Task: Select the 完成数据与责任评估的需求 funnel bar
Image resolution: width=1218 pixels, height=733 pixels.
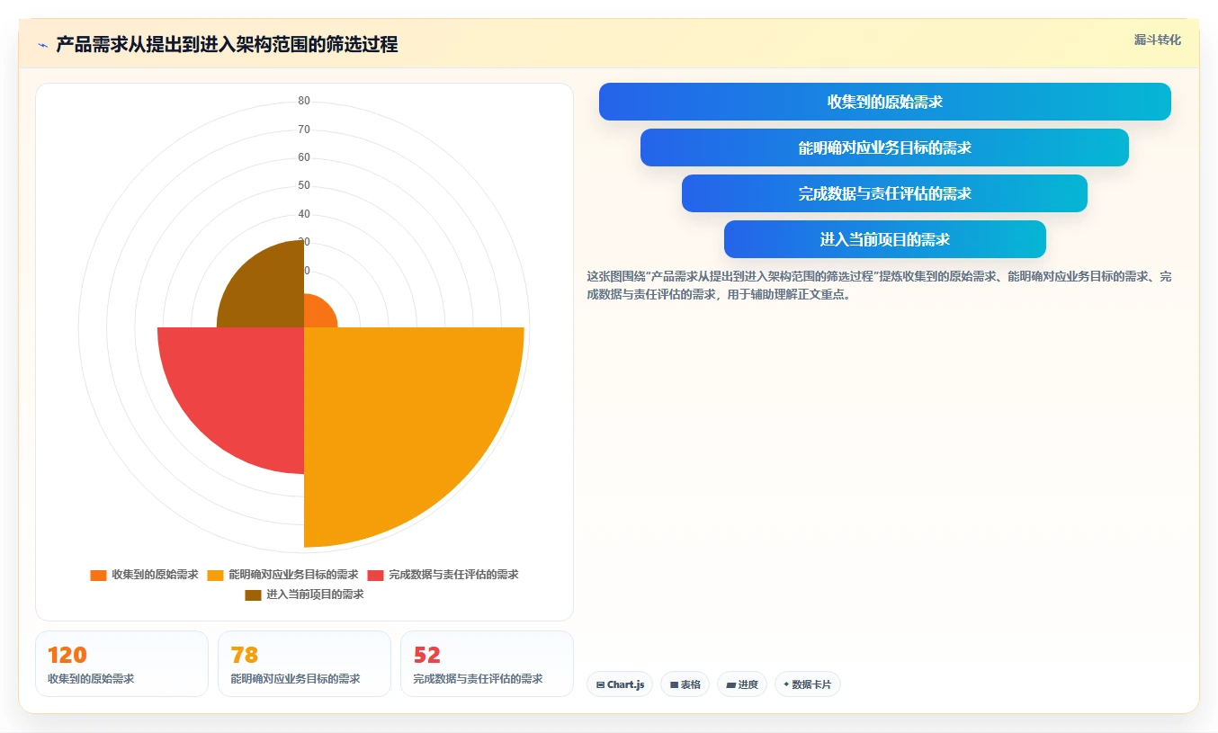Action: tap(885, 193)
